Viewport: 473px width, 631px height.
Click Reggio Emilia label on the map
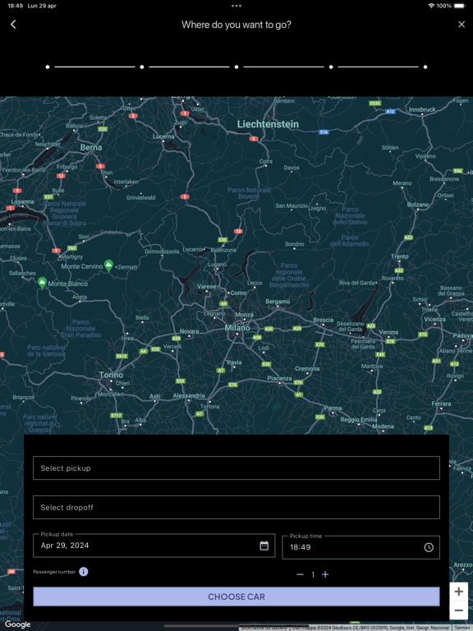359,420
